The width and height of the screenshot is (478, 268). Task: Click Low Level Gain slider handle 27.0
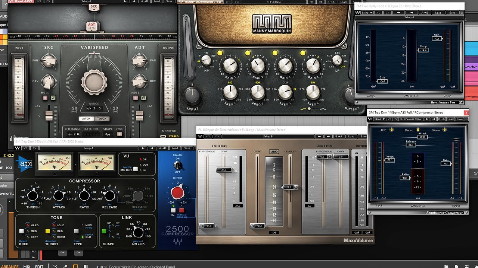[224, 170]
